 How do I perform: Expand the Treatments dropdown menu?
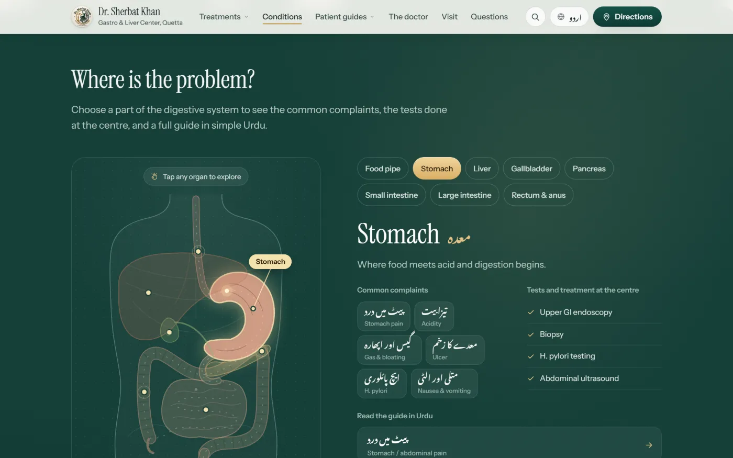point(224,17)
